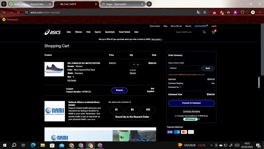Click the promo code input field
The width and height of the screenshot is (264, 149).
184,68
